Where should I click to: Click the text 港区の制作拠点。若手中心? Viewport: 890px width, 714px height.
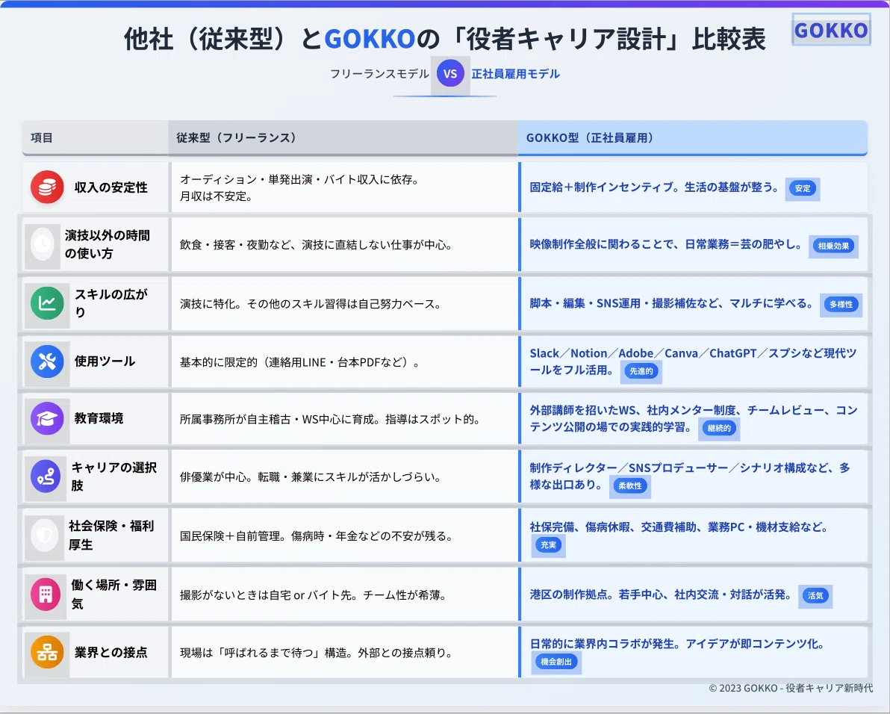pyautogui.click(x=596, y=595)
